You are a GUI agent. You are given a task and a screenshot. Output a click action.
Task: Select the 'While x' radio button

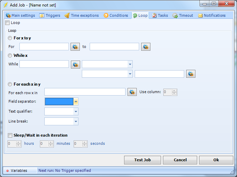click(x=10, y=55)
